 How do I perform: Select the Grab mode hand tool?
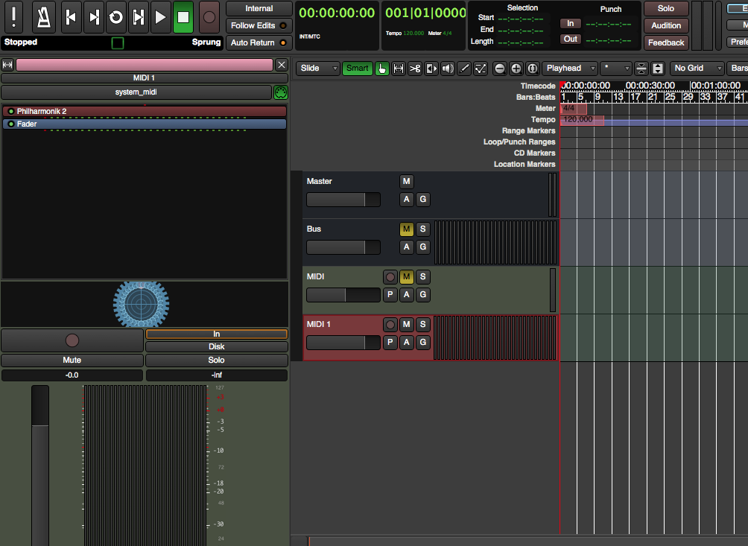coord(381,69)
